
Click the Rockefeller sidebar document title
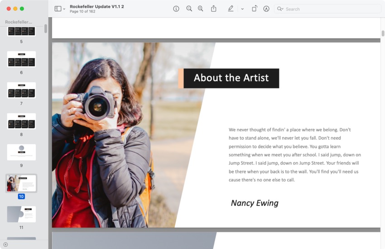click(19, 22)
